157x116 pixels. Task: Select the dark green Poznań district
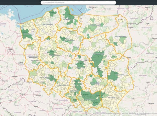click(52, 53)
